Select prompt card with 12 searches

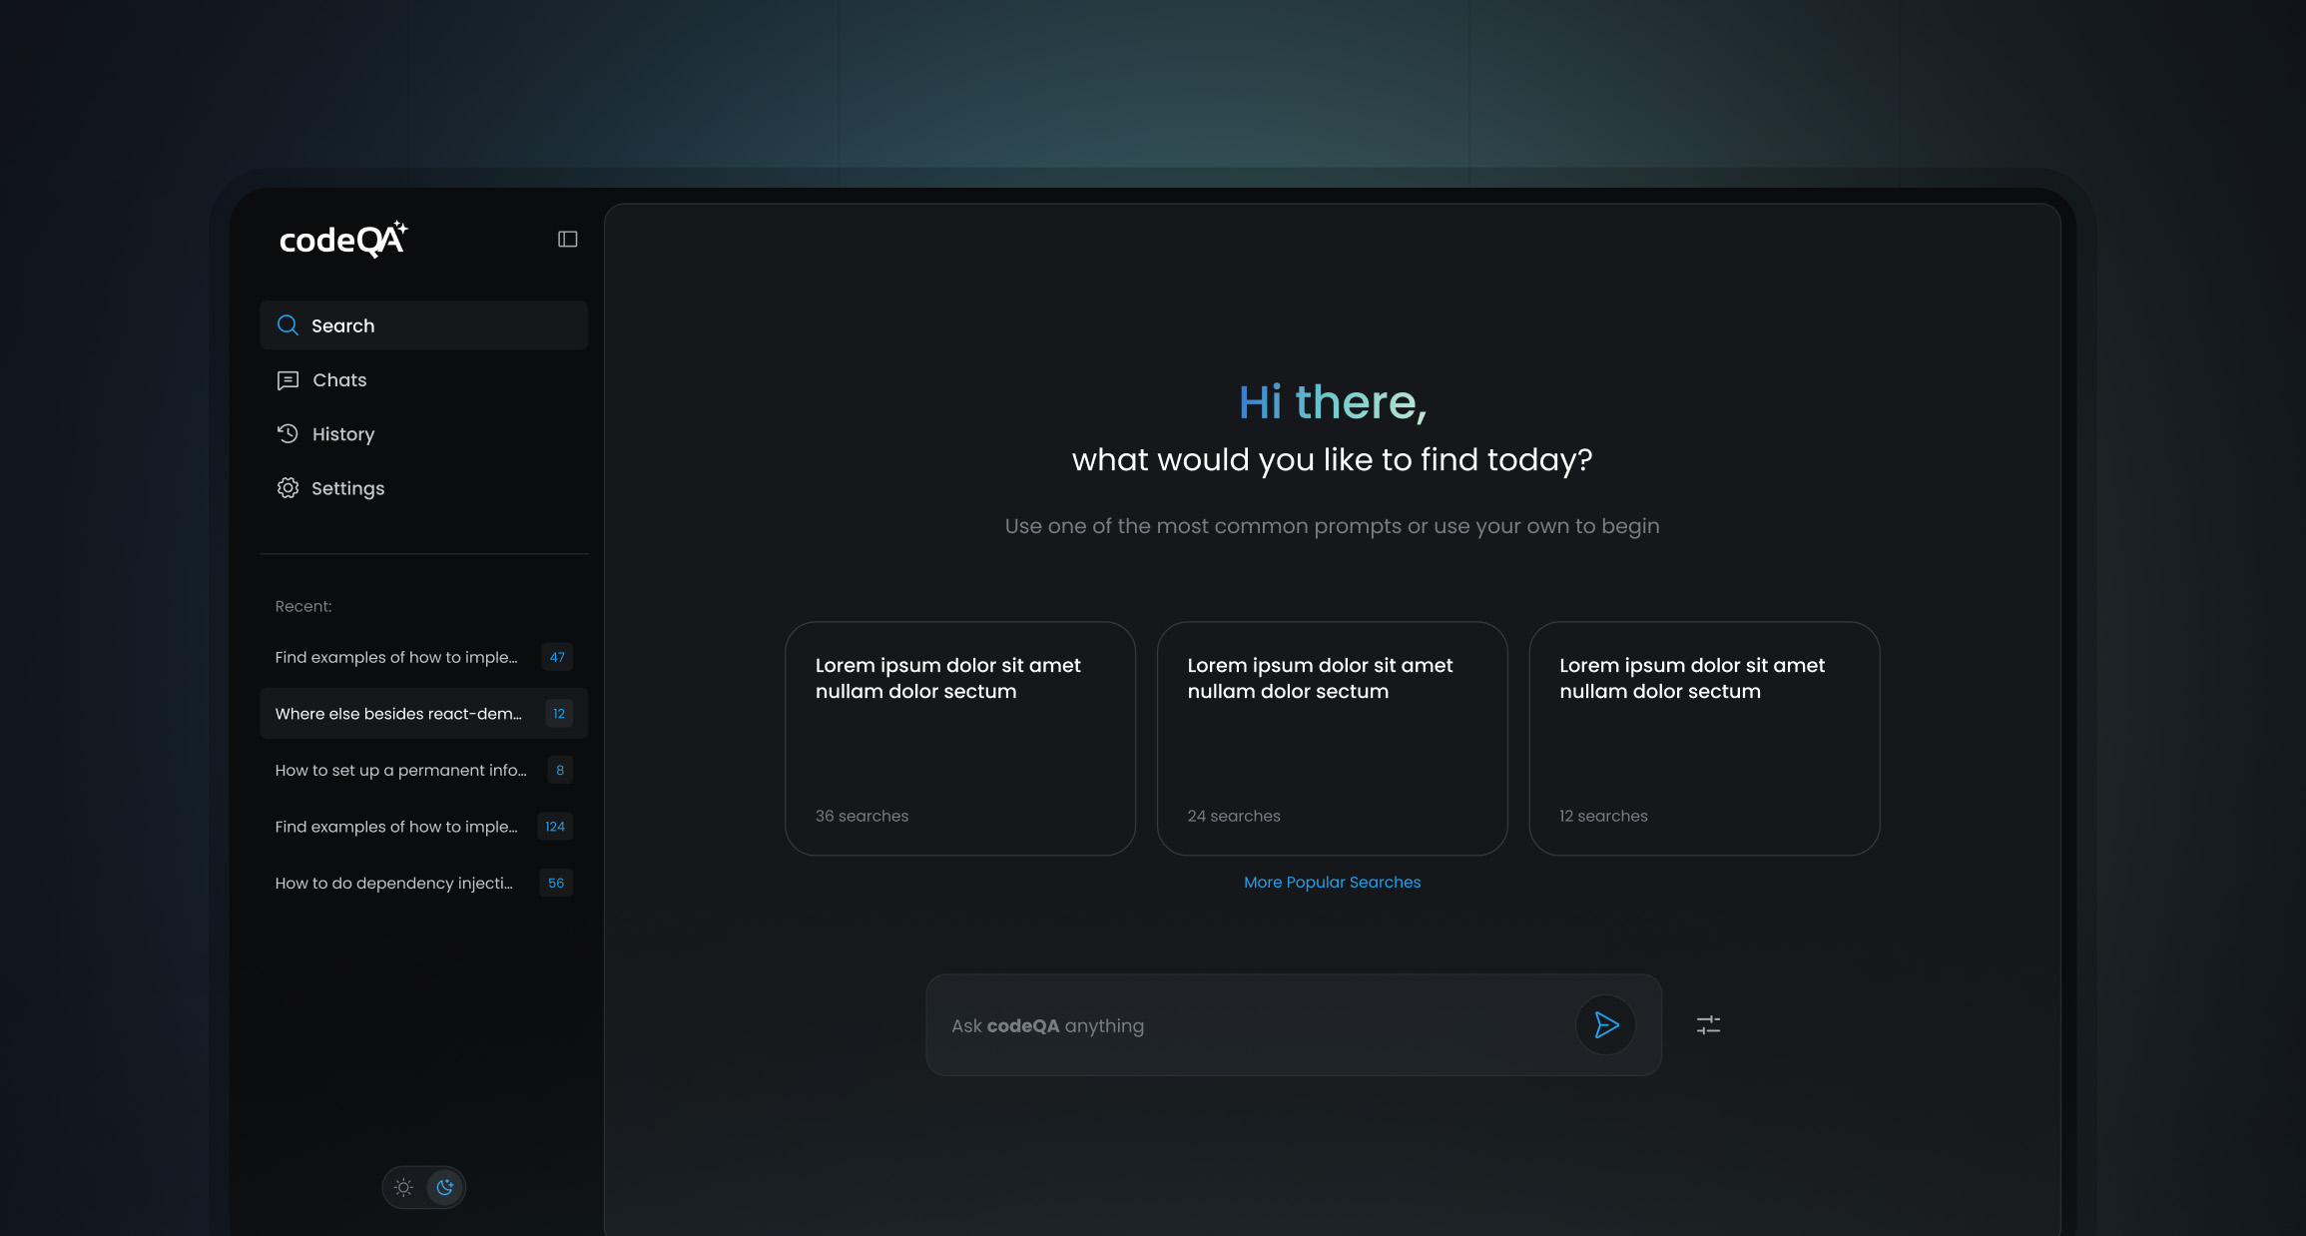pos(1704,739)
